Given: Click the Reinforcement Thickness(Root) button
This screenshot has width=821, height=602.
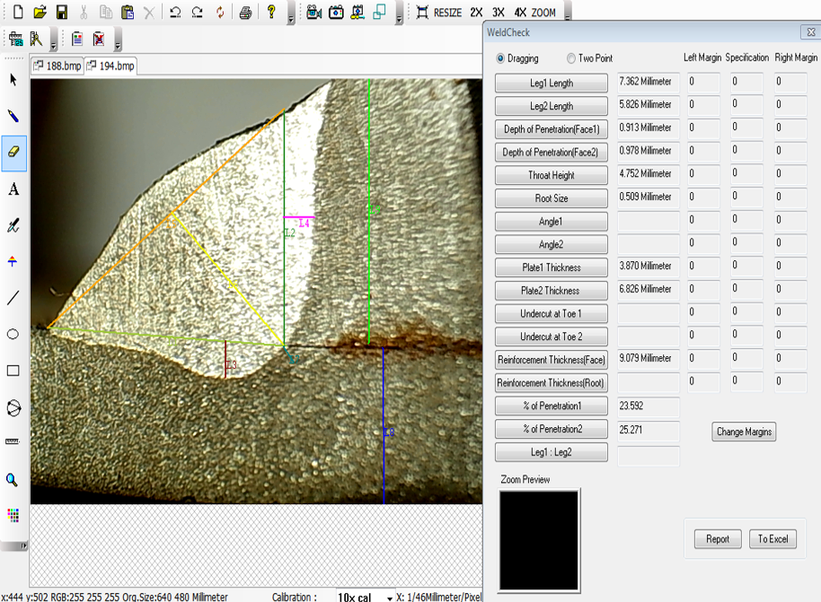Looking at the screenshot, I should pyautogui.click(x=552, y=383).
